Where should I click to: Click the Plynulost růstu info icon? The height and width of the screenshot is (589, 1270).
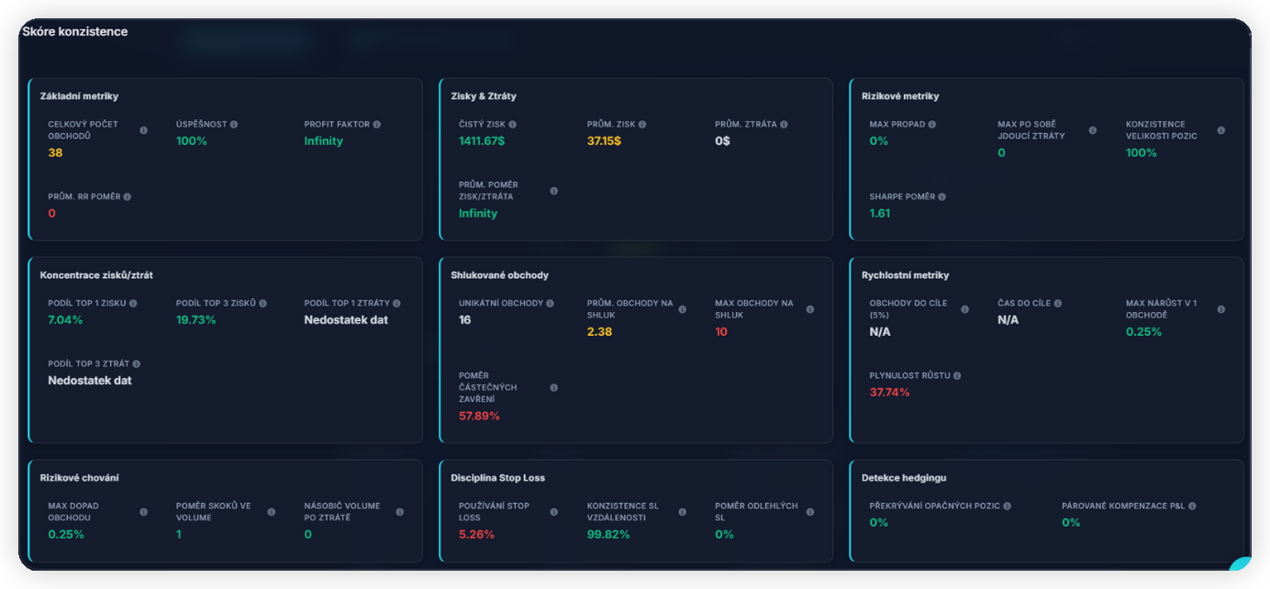(x=956, y=376)
